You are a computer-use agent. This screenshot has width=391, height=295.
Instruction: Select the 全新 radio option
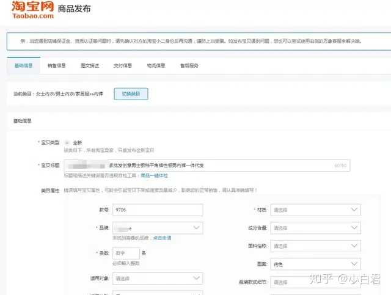tap(67, 143)
